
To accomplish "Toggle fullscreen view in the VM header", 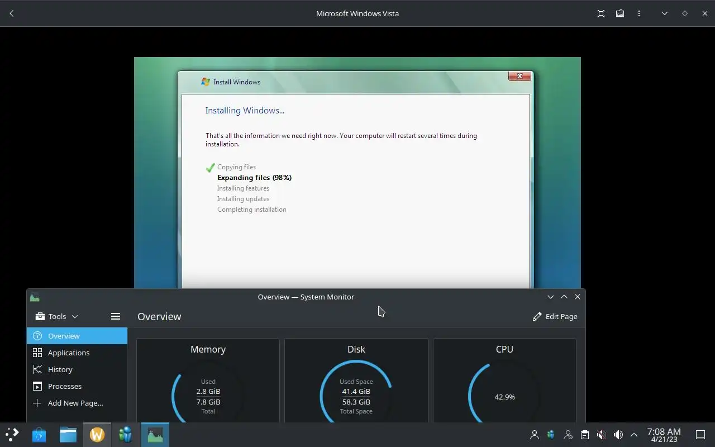I will [601, 13].
